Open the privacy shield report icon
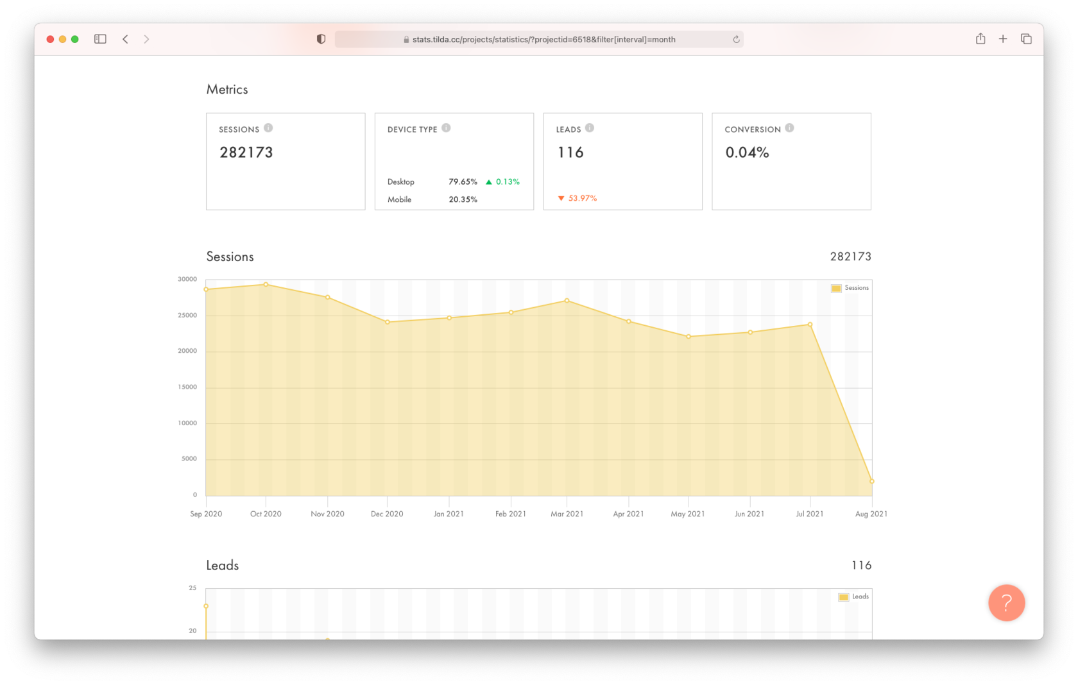The width and height of the screenshot is (1078, 685). tap(321, 39)
